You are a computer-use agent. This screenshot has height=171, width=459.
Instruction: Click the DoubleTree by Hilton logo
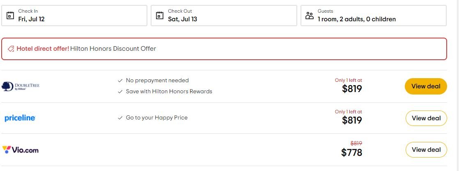[x=21, y=86]
